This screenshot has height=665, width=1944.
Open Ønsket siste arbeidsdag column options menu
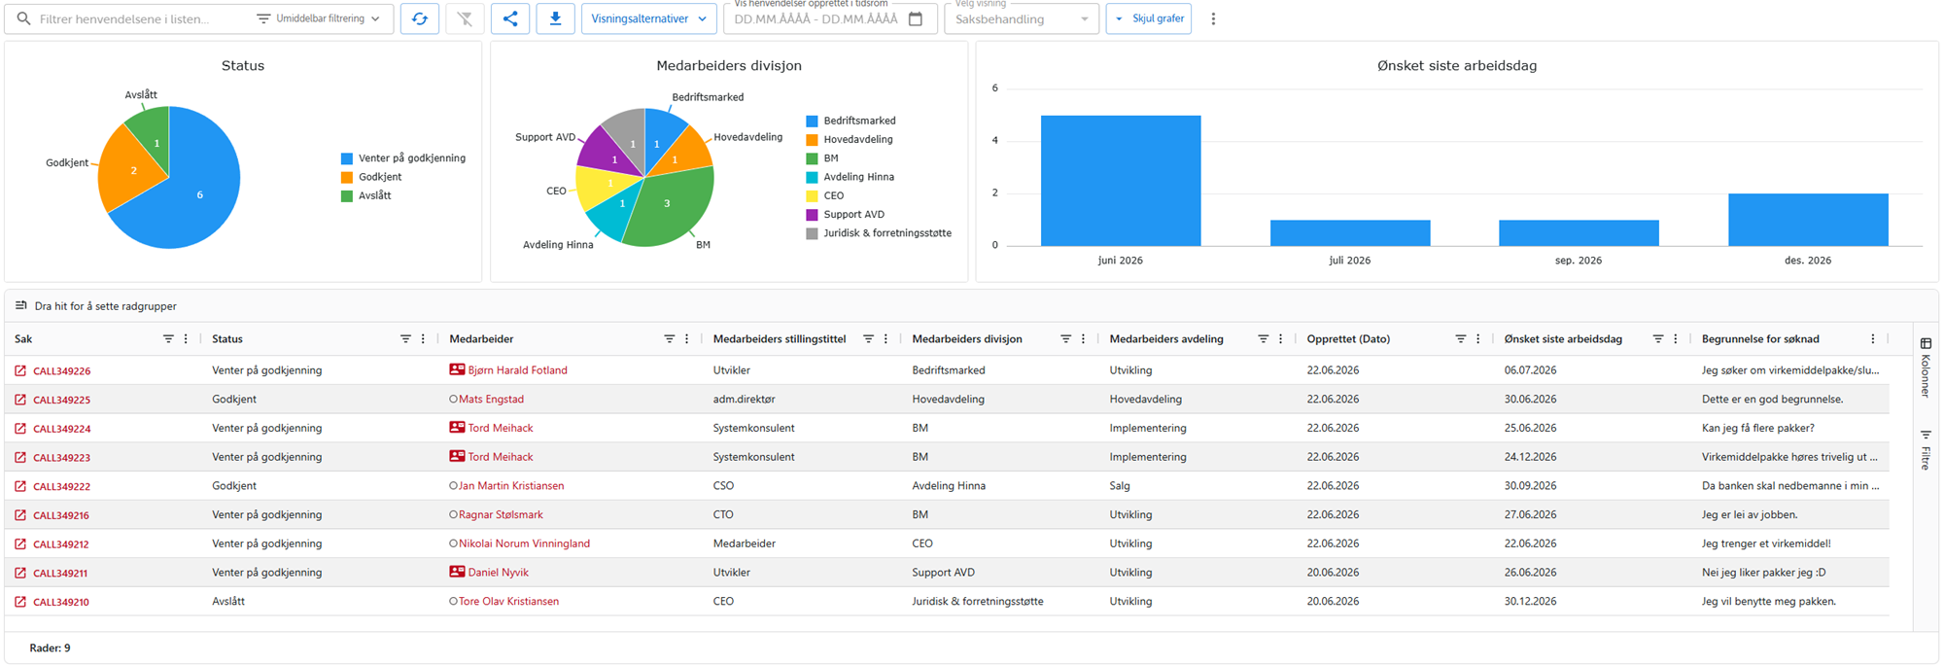[1675, 339]
